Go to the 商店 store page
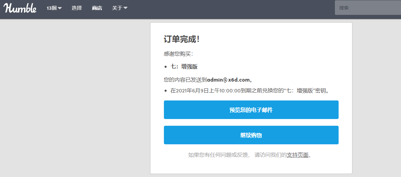The width and height of the screenshot is (401, 177). pyautogui.click(x=97, y=8)
